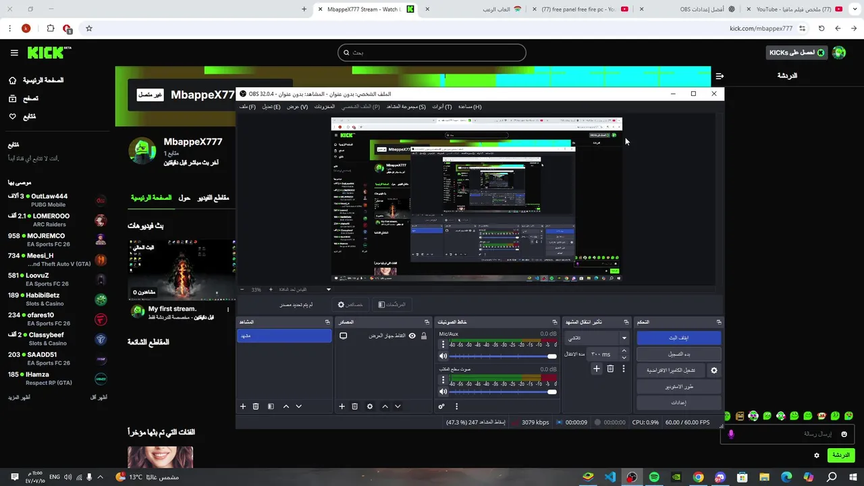
Task: Move source down in Sources panel
Action: (398, 406)
